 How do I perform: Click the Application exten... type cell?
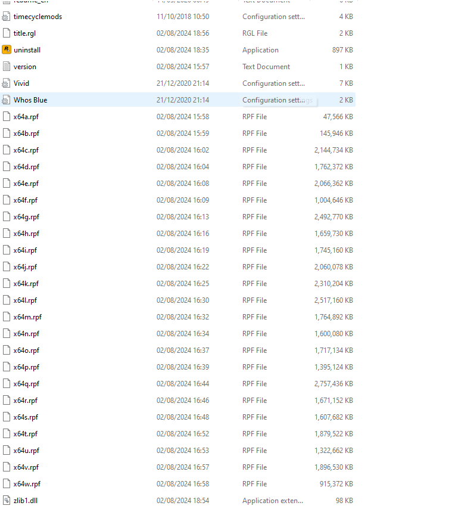click(x=273, y=501)
